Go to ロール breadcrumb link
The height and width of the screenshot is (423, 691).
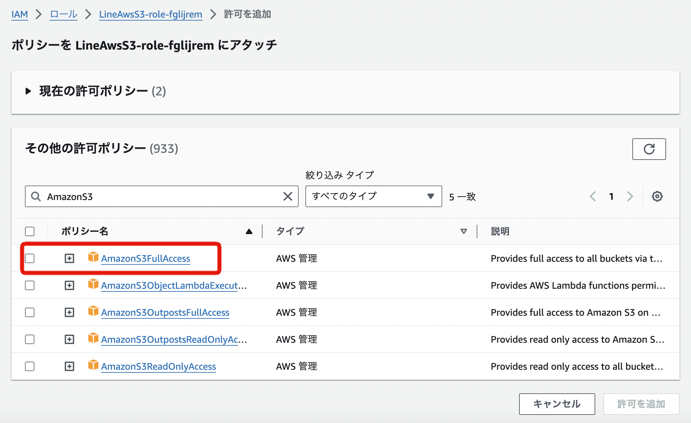[x=63, y=14]
